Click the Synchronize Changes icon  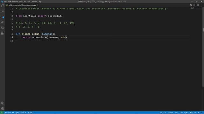coord(13,113)
